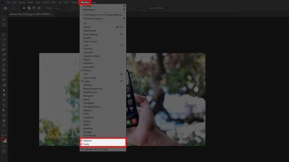Select the Brush tool
The image size is (289, 162).
pyautogui.click(x=4, y=65)
